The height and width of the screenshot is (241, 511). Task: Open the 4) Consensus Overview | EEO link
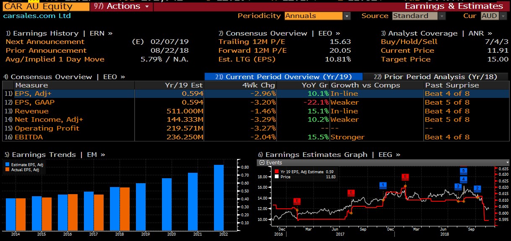(64, 77)
